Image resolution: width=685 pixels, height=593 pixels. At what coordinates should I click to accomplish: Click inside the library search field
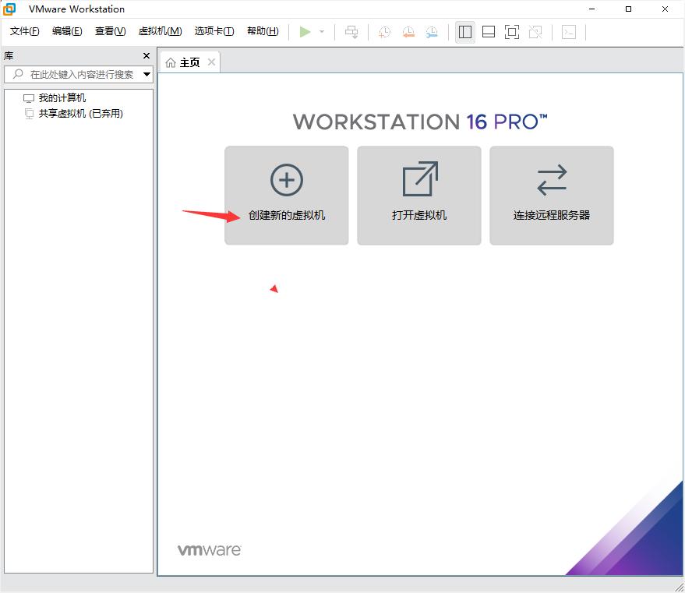[x=78, y=74]
